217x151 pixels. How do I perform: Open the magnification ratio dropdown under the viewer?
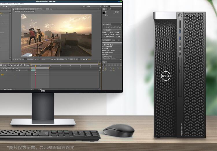point(17,59)
